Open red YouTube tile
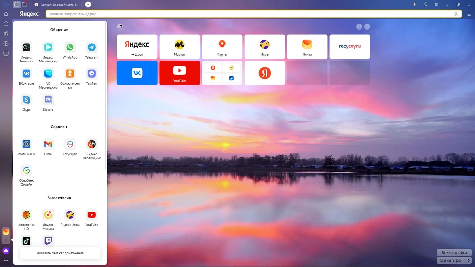Image resolution: width=475 pixels, height=267 pixels. click(x=180, y=73)
